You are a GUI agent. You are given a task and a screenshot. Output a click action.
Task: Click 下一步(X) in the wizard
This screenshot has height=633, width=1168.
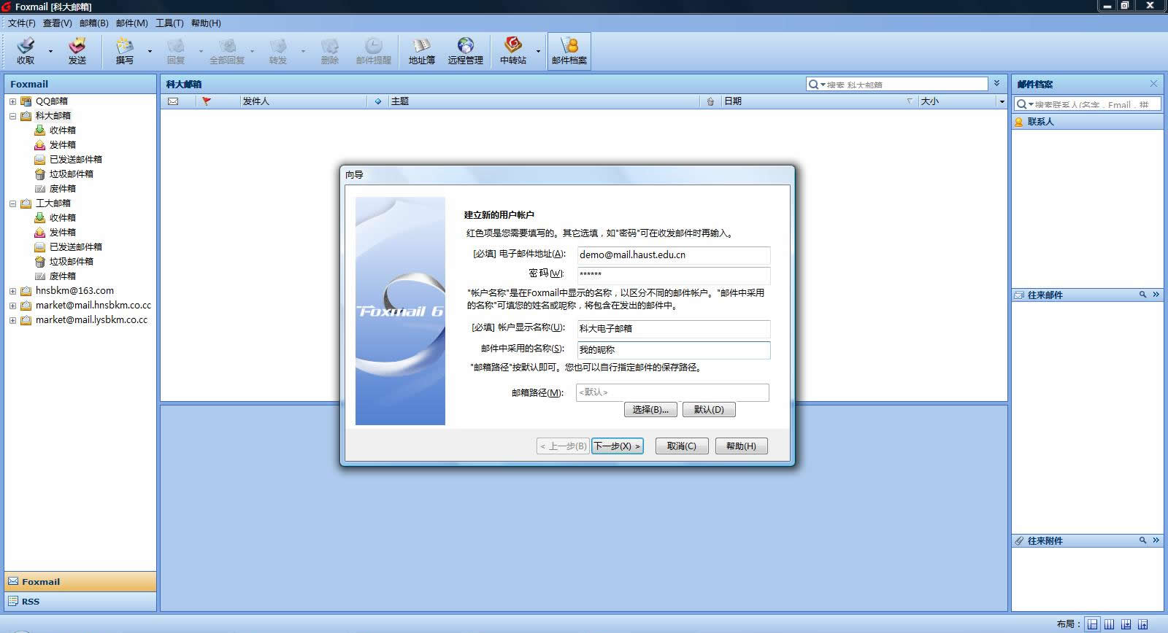[x=618, y=446]
